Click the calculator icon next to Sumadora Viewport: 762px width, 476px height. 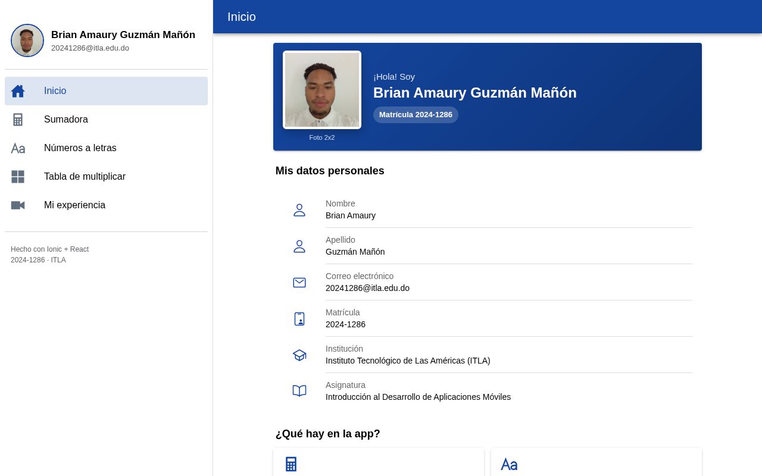[x=18, y=120]
